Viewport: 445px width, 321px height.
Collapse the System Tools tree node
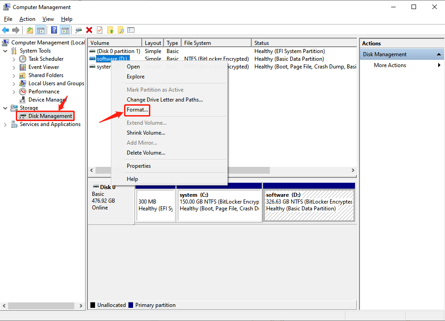coord(5,51)
